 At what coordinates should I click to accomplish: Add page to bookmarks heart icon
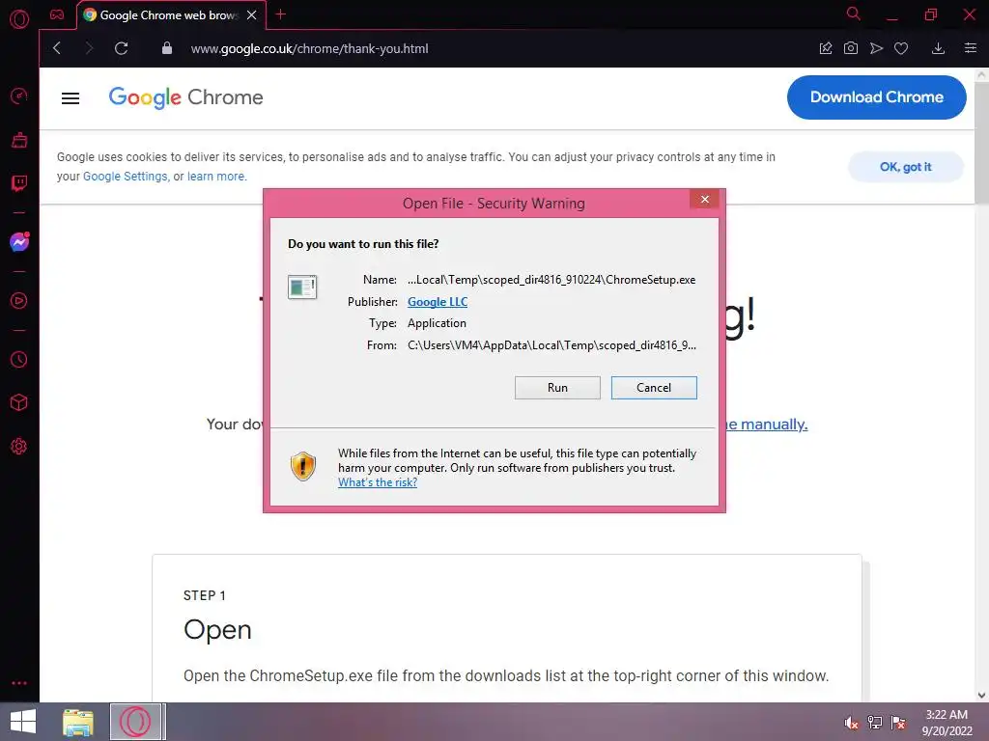pos(901,48)
